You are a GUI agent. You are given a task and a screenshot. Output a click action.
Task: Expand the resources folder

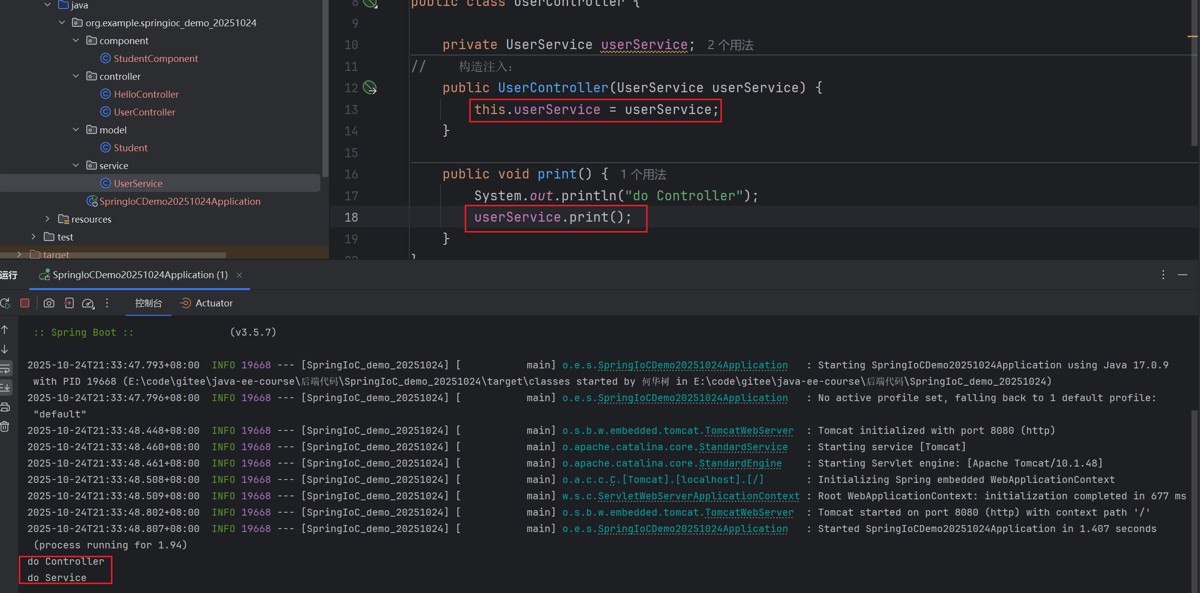(x=48, y=219)
